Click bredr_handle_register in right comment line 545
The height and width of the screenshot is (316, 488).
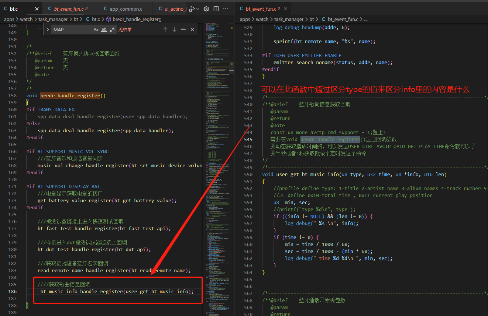(330, 139)
